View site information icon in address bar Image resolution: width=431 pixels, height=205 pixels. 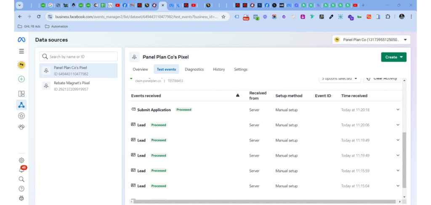[x=50, y=17]
